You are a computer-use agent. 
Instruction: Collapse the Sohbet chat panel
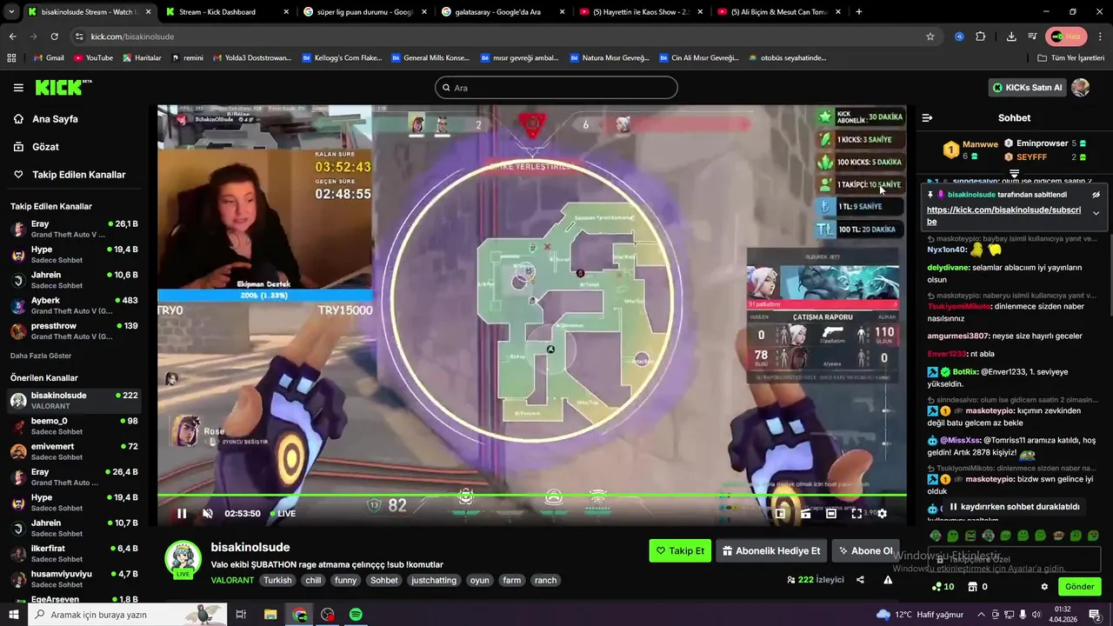[x=927, y=117]
